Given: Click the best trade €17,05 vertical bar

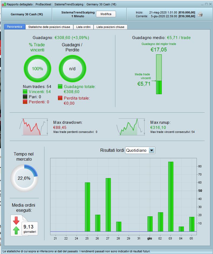Looking at the screenshot, I should point(159,74).
